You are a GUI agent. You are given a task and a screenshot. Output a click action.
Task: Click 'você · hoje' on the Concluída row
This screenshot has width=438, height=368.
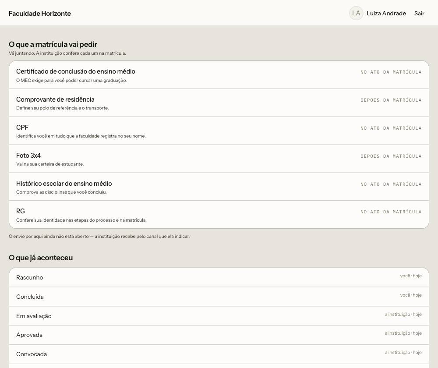[x=411, y=295]
